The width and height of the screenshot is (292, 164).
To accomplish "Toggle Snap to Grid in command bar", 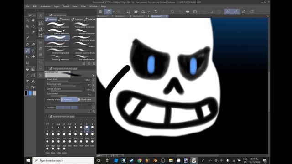I will coord(243,11).
